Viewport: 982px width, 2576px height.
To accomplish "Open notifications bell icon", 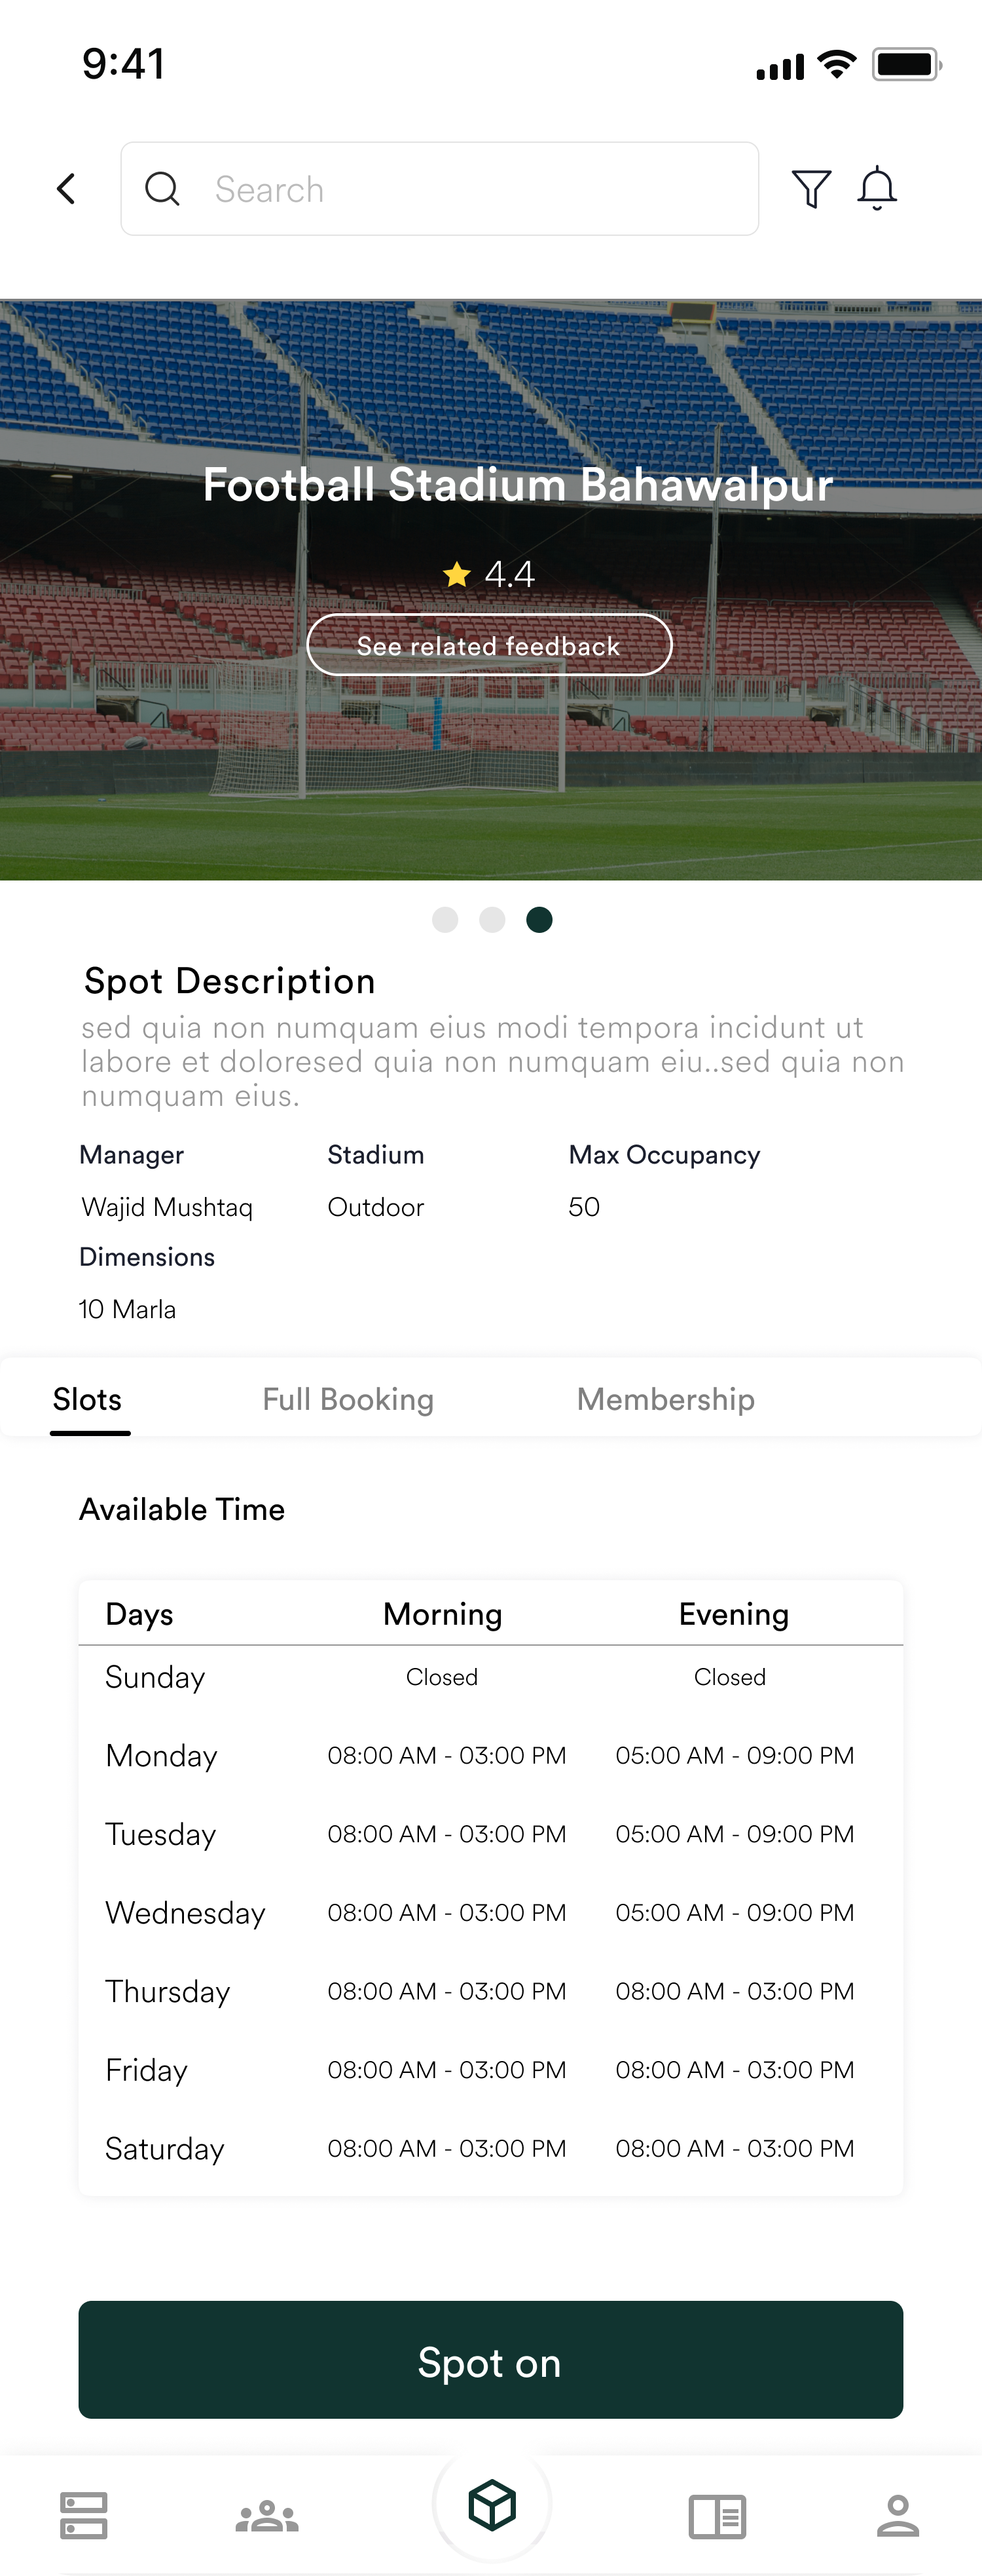I will coord(877,188).
